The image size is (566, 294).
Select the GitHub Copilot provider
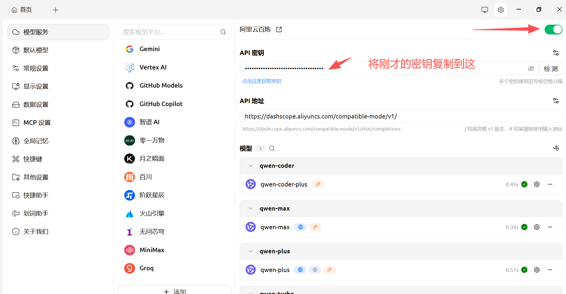(174, 104)
